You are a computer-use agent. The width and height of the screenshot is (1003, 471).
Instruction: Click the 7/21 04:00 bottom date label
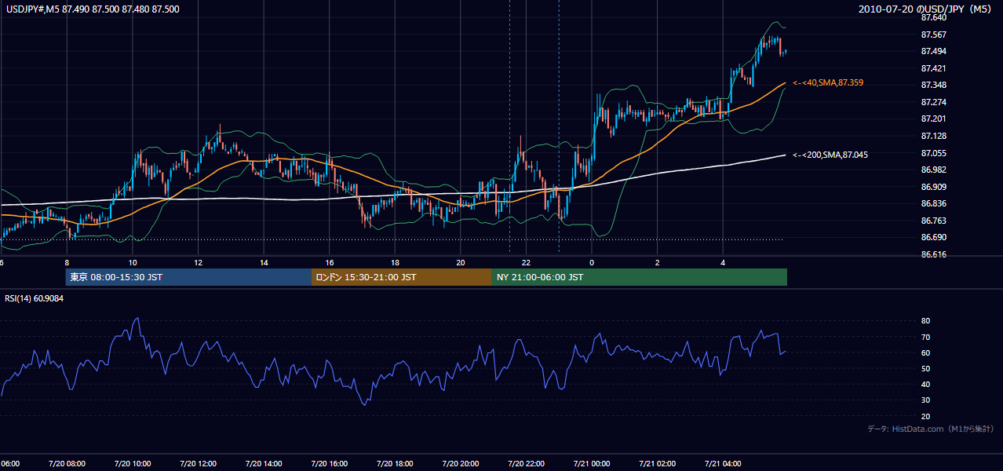(x=722, y=463)
